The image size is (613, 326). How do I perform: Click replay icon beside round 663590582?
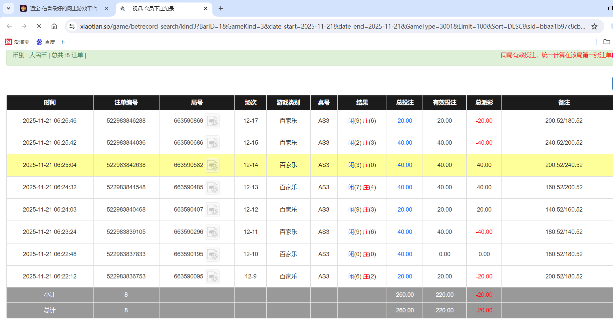[212, 165]
